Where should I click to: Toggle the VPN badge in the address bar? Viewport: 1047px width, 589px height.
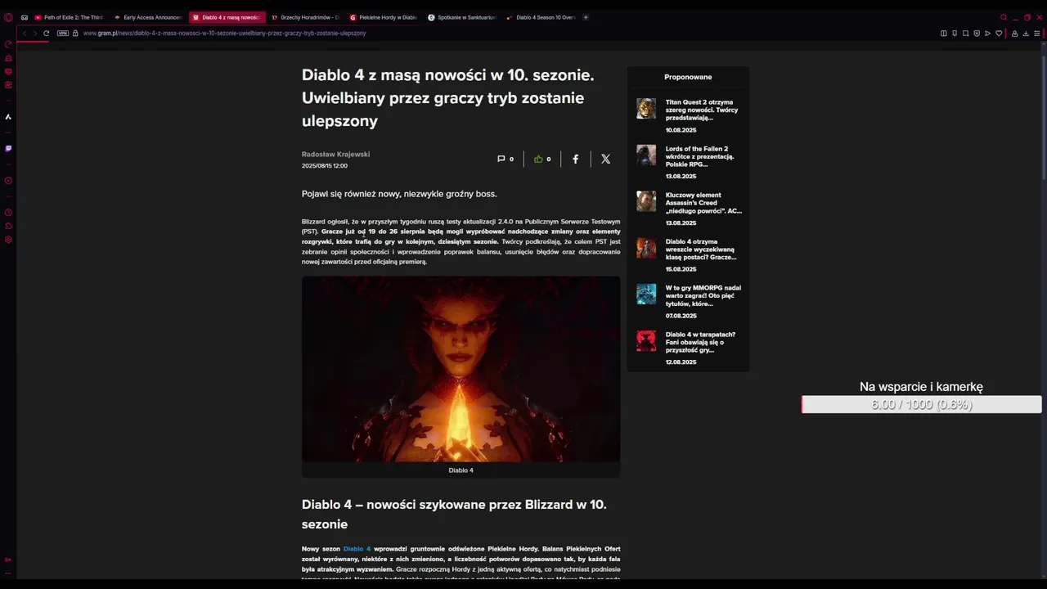[63, 34]
